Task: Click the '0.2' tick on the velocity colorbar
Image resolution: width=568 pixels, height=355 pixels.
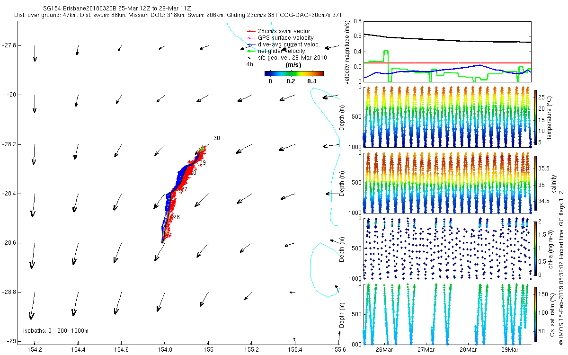Action: (291, 81)
